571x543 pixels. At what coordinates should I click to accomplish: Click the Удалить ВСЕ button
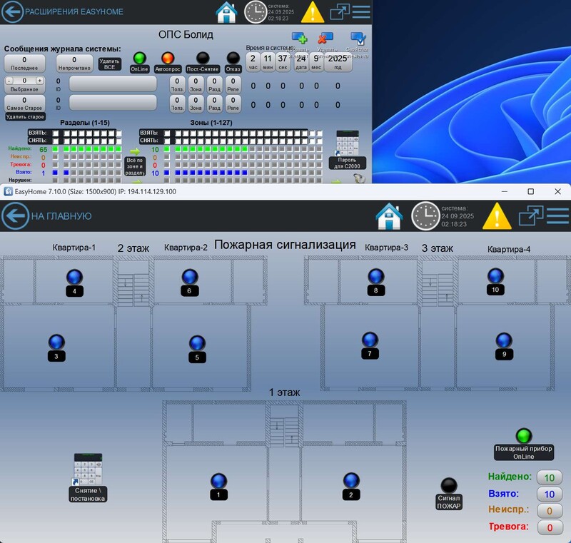pyautogui.click(x=109, y=64)
